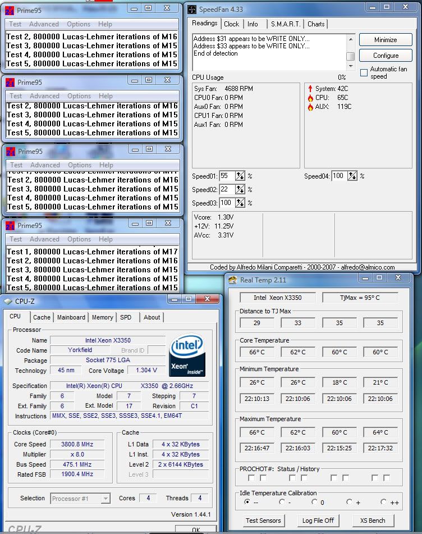
Task: Click the Test Sensors button in Real Temp
Action: click(263, 521)
